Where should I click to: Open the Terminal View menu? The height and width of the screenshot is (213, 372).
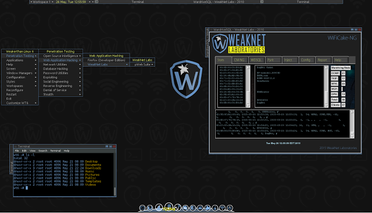[x=33, y=151]
